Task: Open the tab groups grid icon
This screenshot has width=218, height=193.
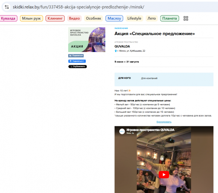Action: 186,18
